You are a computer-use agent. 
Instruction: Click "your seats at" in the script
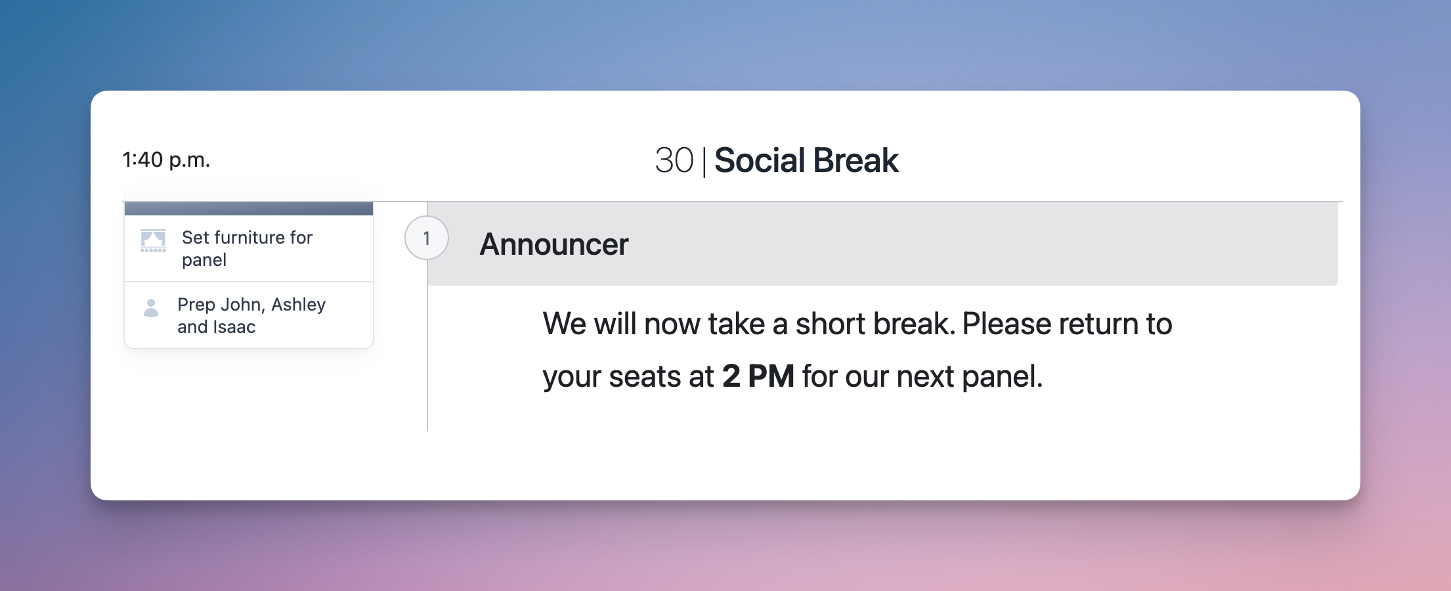click(x=628, y=376)
